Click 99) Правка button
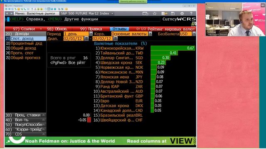Screen dimensions: 266x149 (x=91, y=29)
